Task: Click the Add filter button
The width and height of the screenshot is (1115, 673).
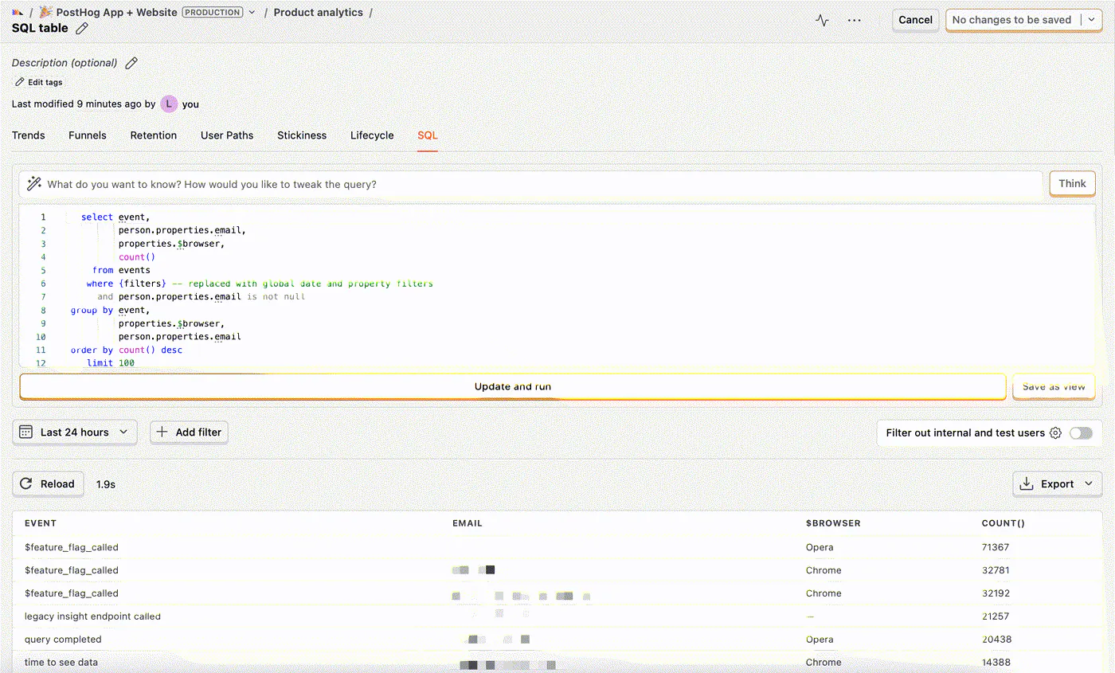Action: click(189, 432)
